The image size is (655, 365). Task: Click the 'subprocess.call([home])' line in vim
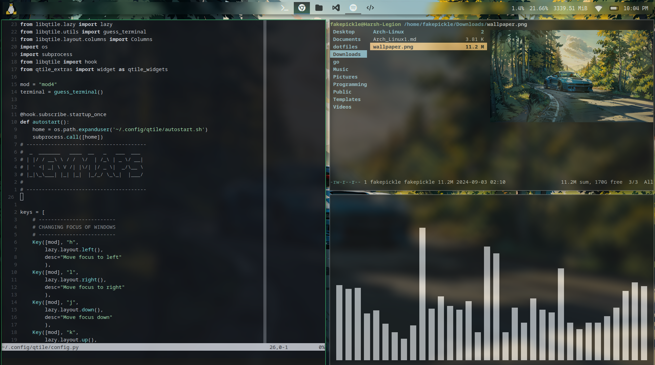point(68,137)
